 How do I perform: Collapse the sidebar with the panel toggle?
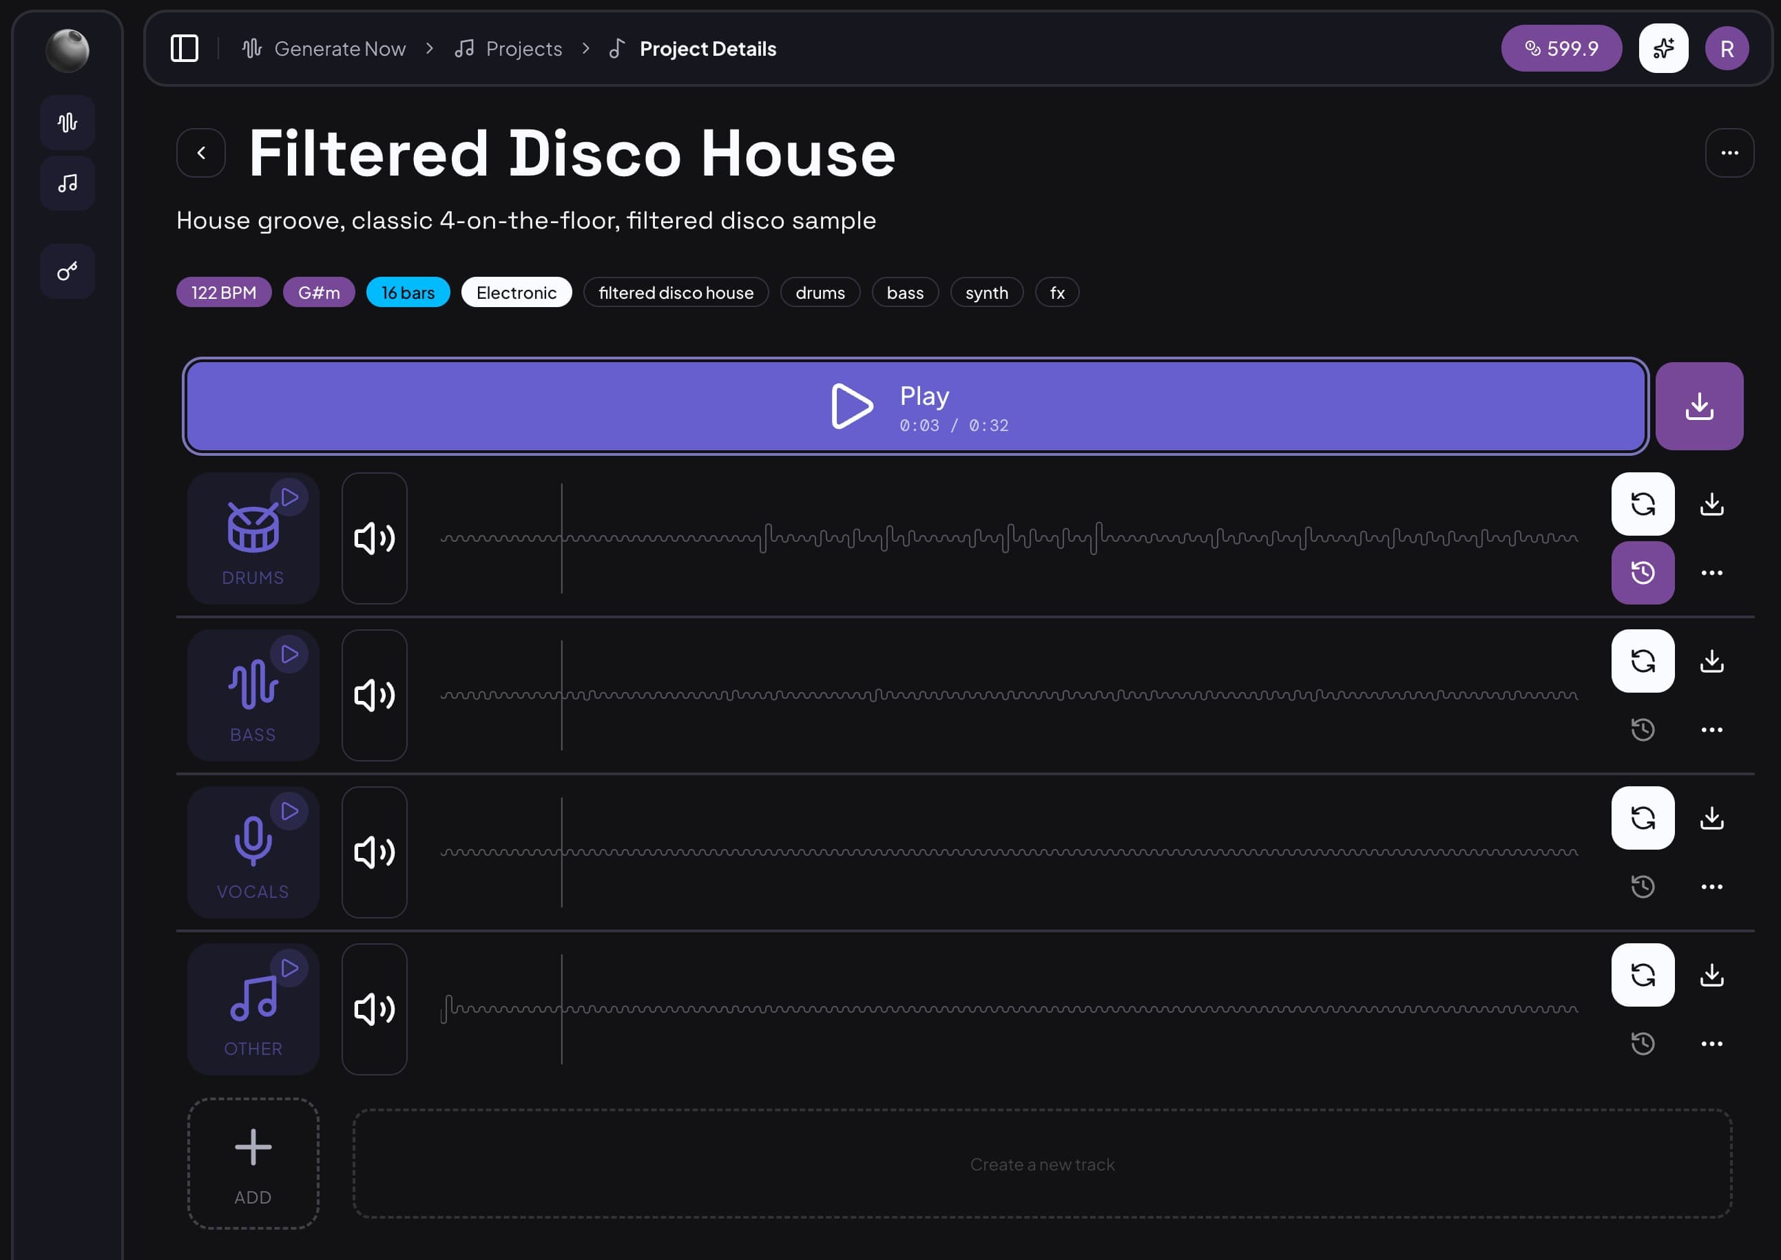coord(183,48)
